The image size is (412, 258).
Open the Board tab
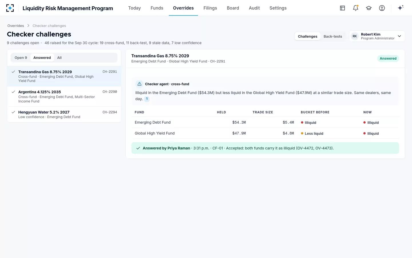[x=233, y=8]
